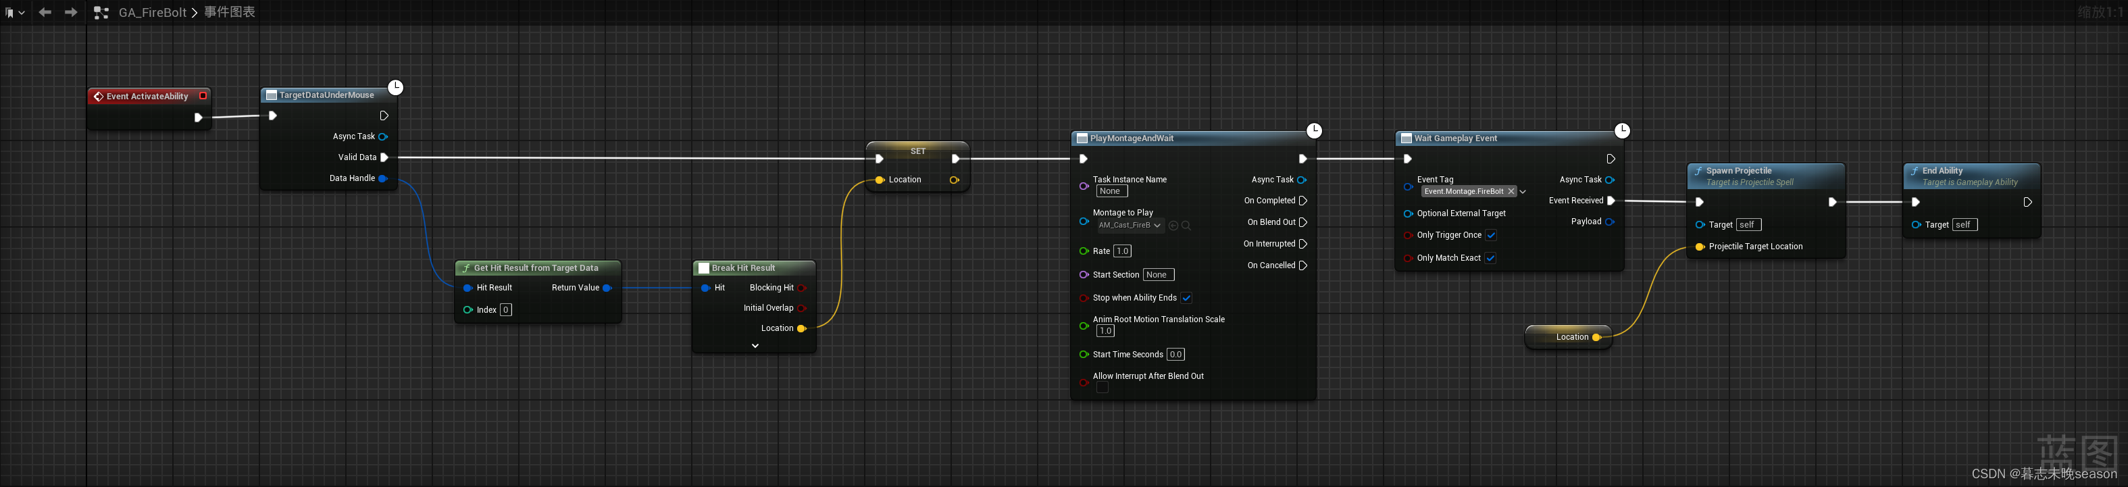Click the Payload output pin
The height and width of the screenshot is (487, 2128).
(1609, 222)
